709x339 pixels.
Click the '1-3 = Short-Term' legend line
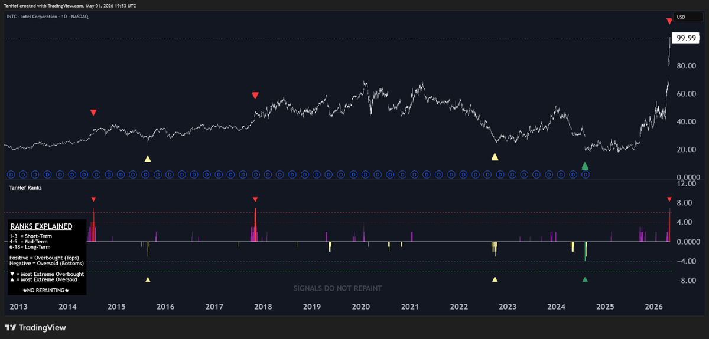[31, 236]
